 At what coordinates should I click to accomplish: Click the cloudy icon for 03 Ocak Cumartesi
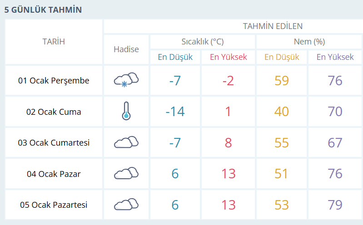click(x=126, y=142)
